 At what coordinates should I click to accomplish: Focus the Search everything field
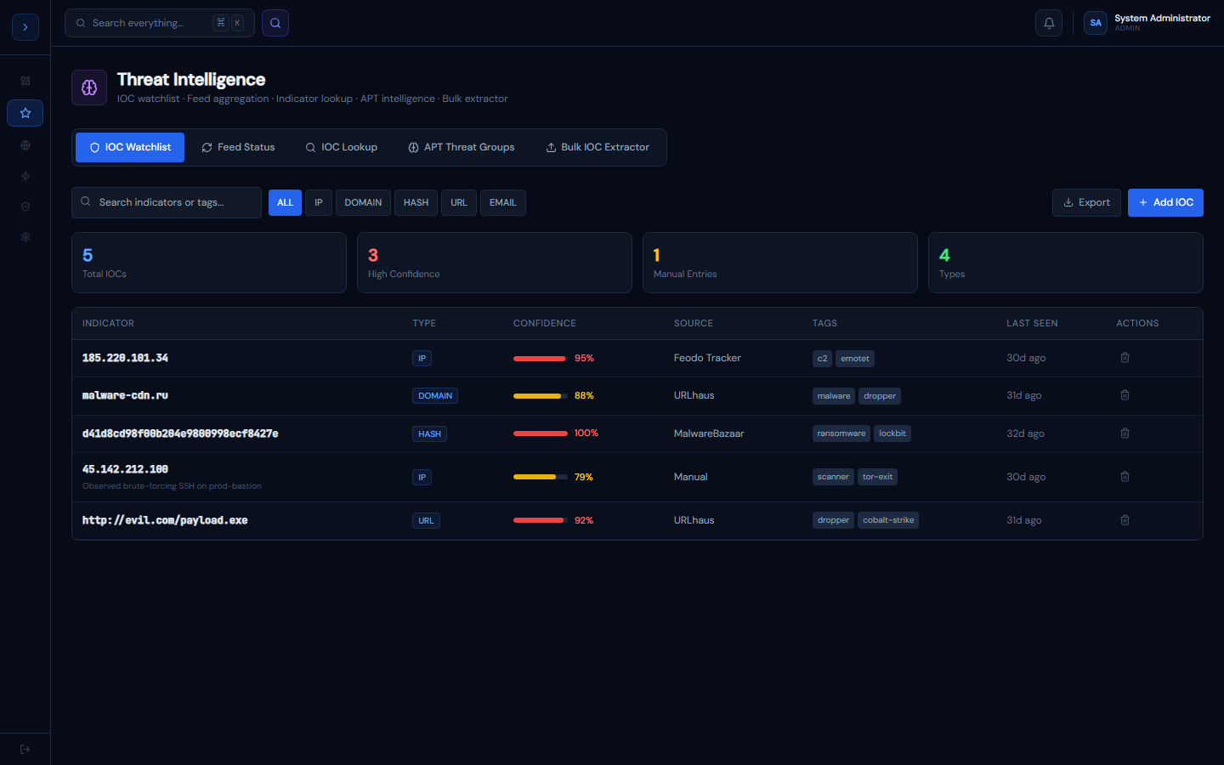click(x=160, y=23)
